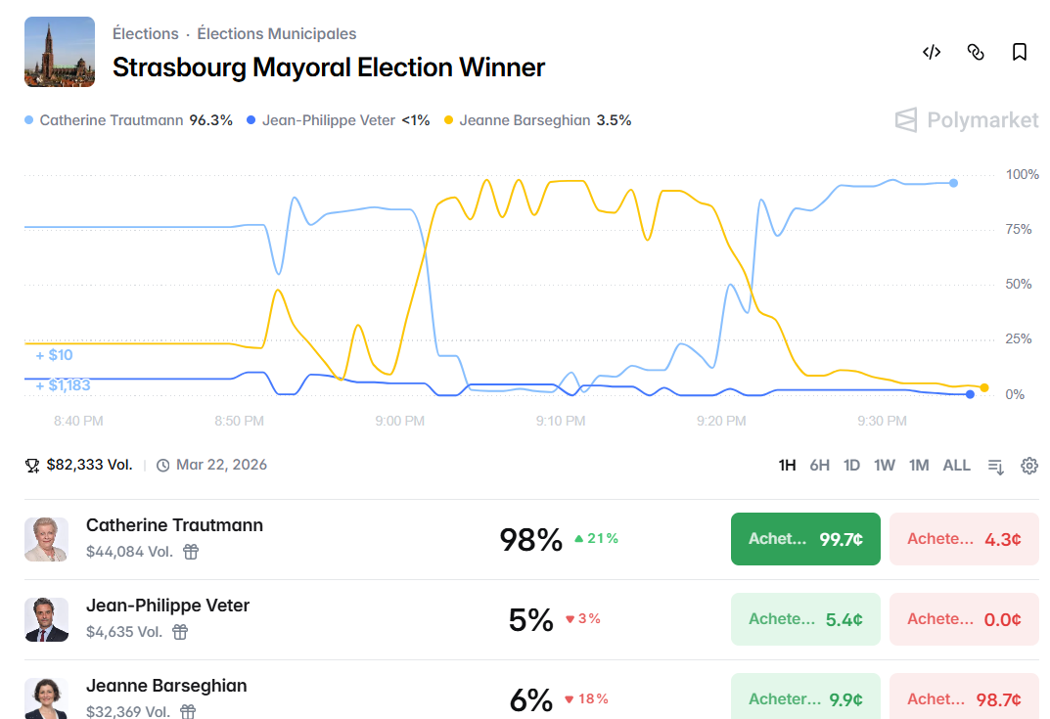Click gift icon under Jeanne Barseghian

188,712
